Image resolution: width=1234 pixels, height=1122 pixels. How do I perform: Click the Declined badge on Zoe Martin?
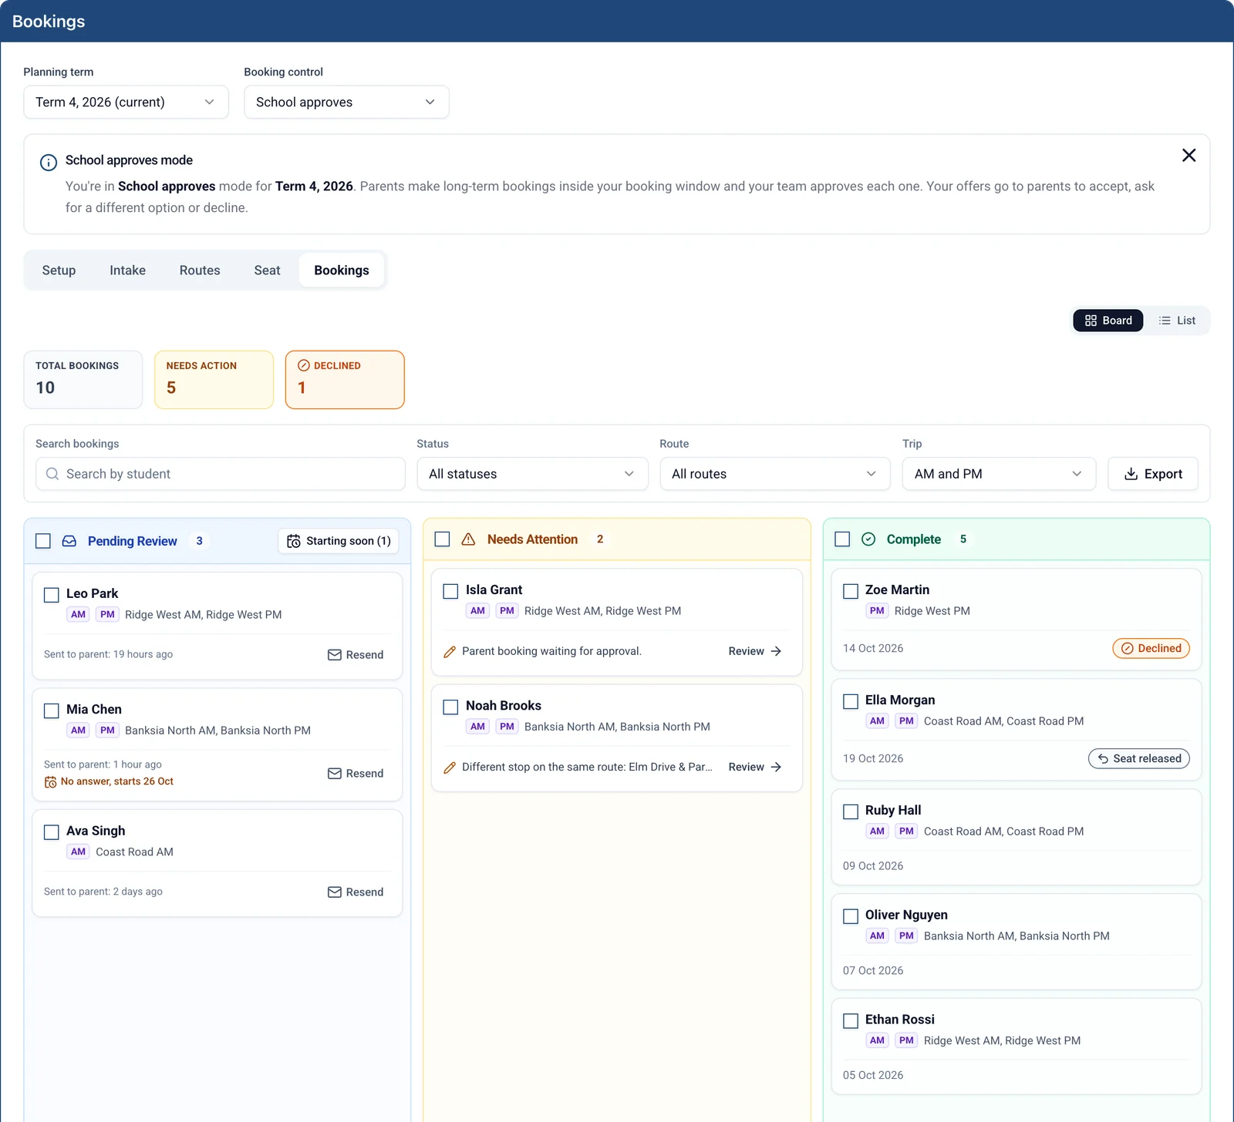coord(1151,648)
